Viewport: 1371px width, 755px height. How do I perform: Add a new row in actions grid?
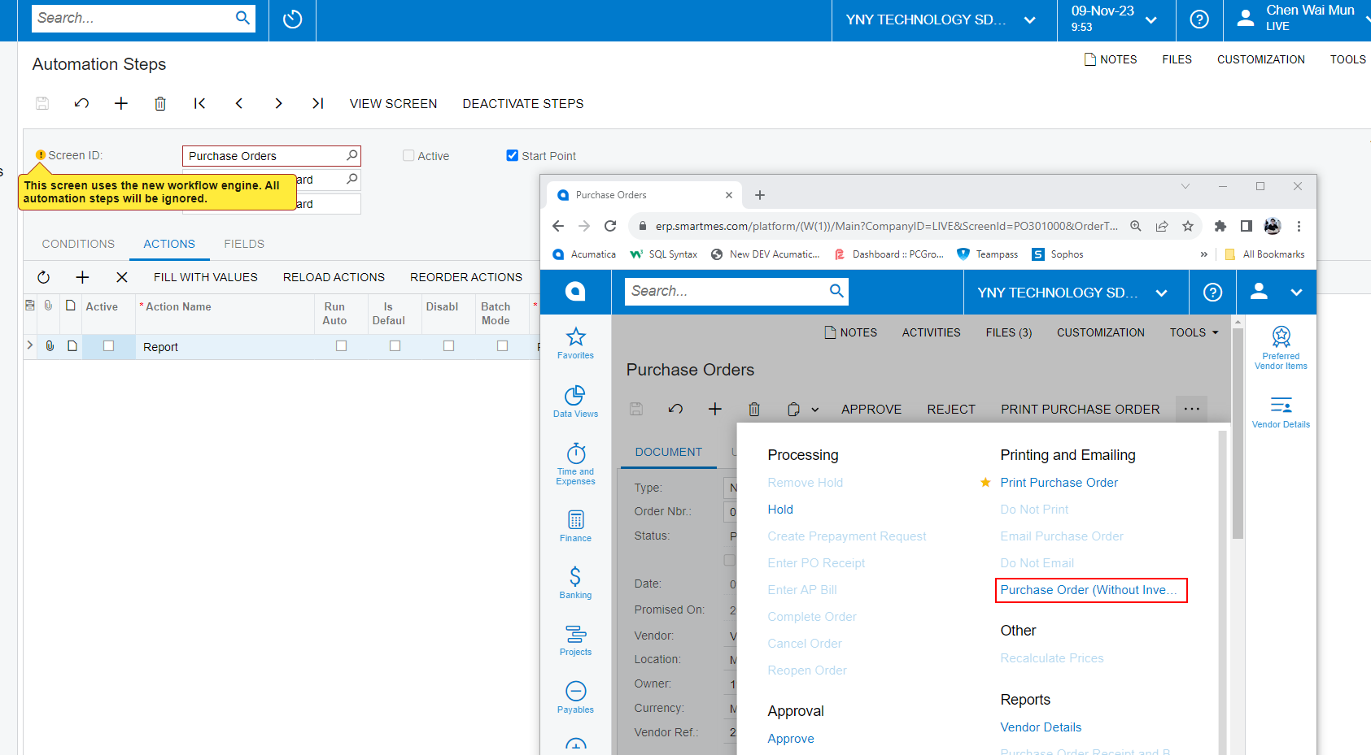pos(82,277)
